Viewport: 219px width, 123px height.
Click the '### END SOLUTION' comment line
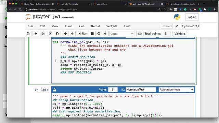pyautogui.click(x=76, y=72)
